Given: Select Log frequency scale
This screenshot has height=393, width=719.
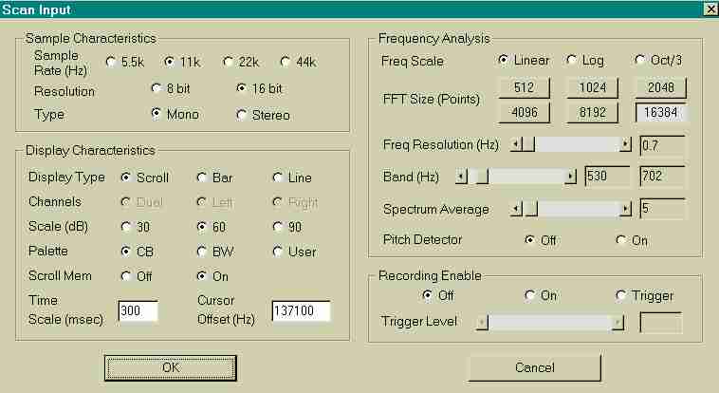Looking at the screenshot, I should coord(572,61).
